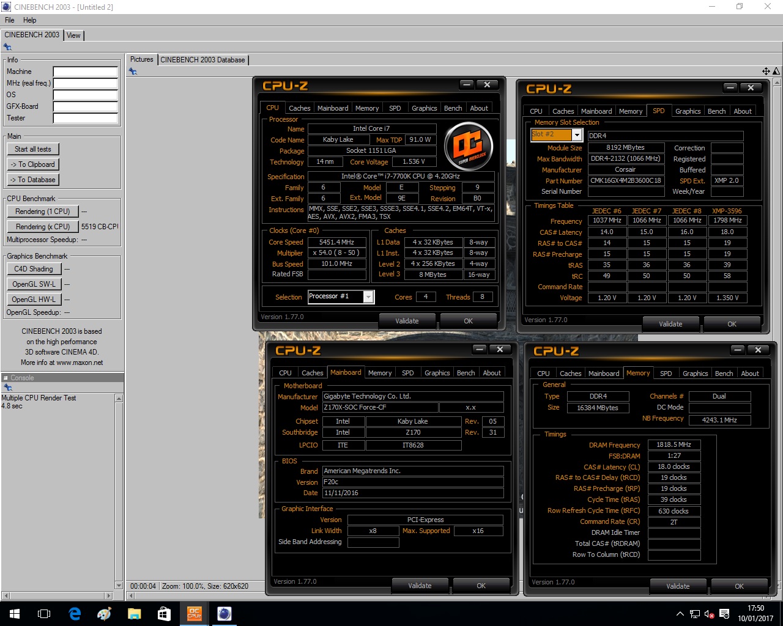Open Caches tab in the CPU window of CPU-Z

[299, 108]
